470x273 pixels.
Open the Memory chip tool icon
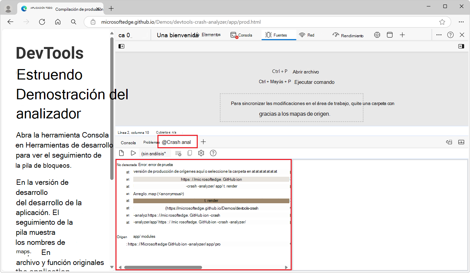(x=377, y=35)
